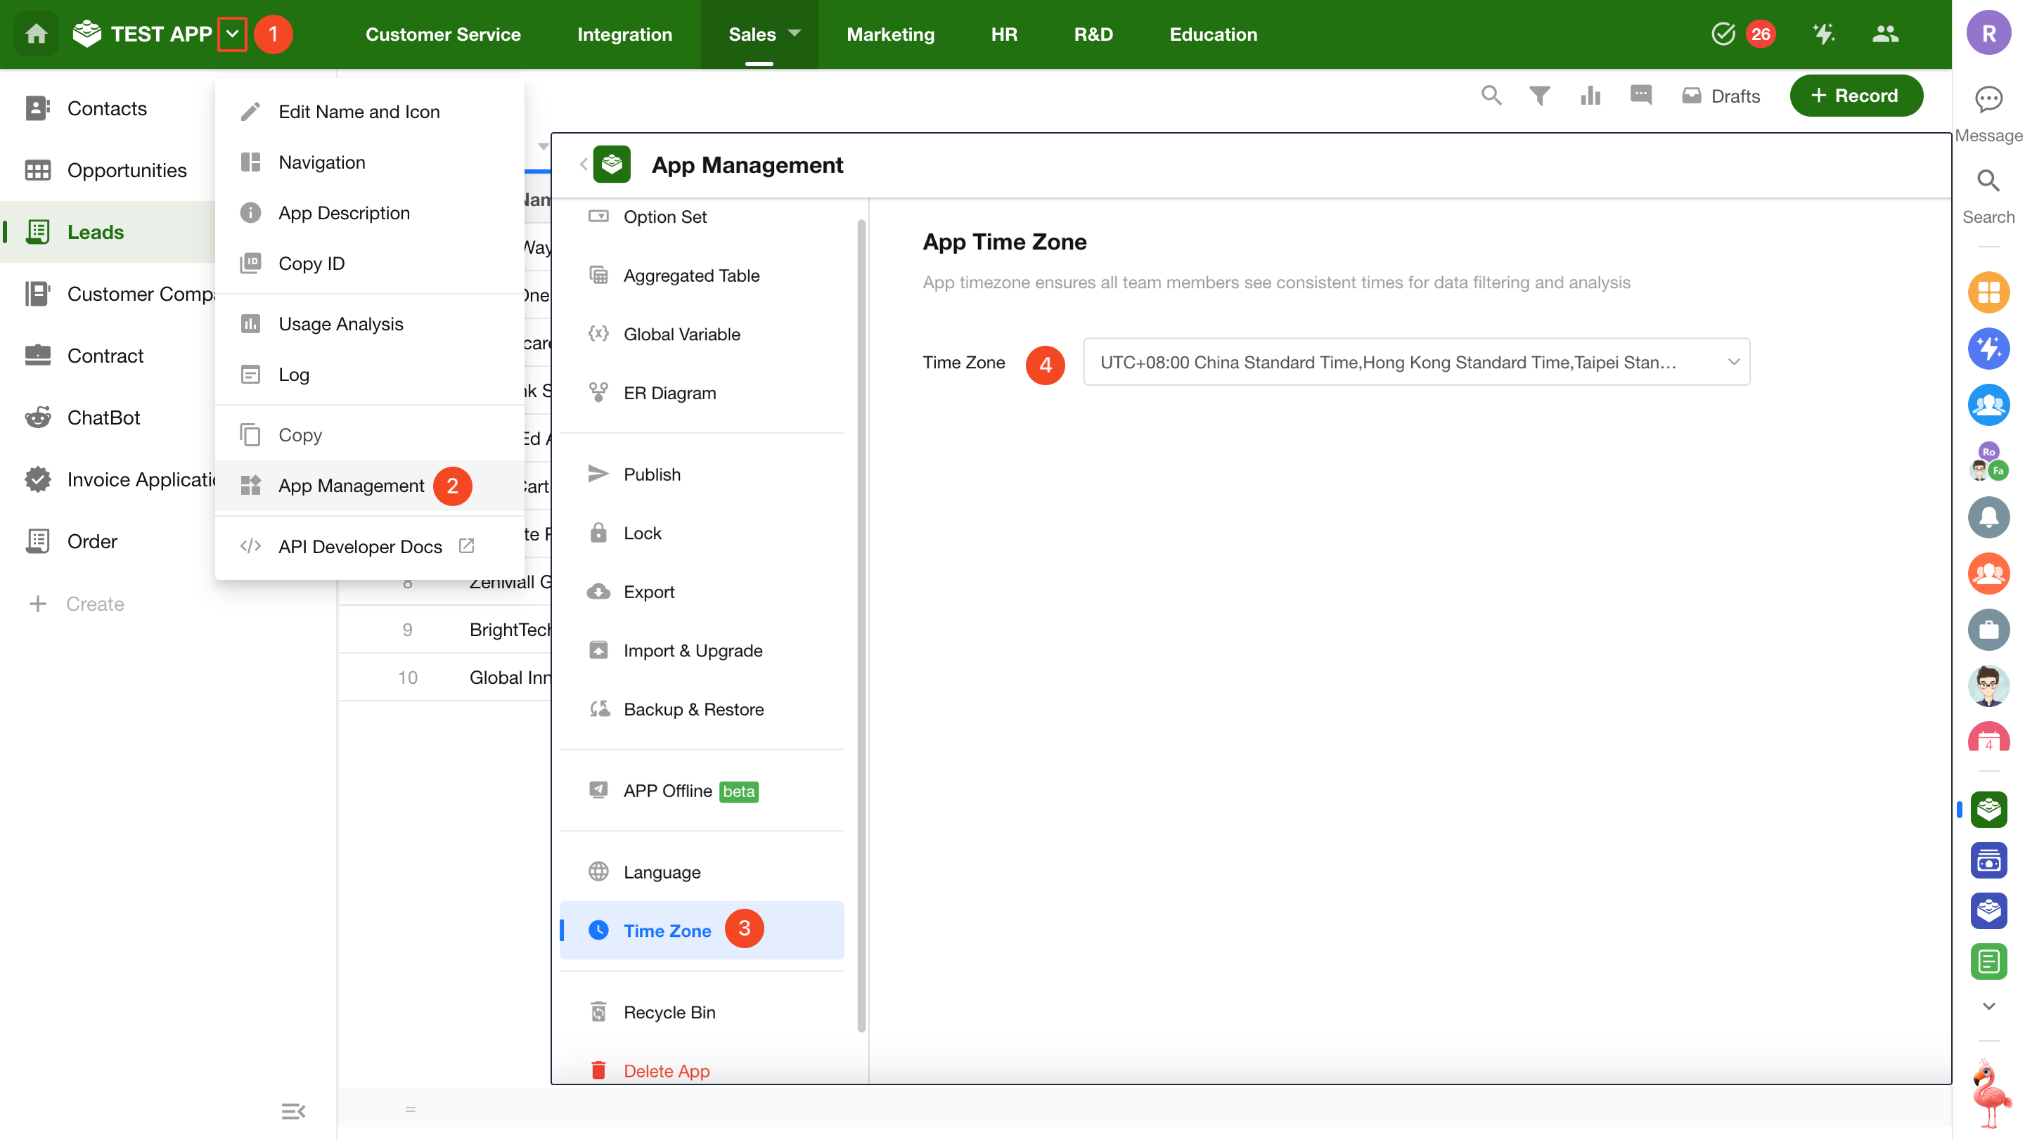Open the contacts people icon in header
Viewport: 2025px width, 1140px height.
(1885, 34)
